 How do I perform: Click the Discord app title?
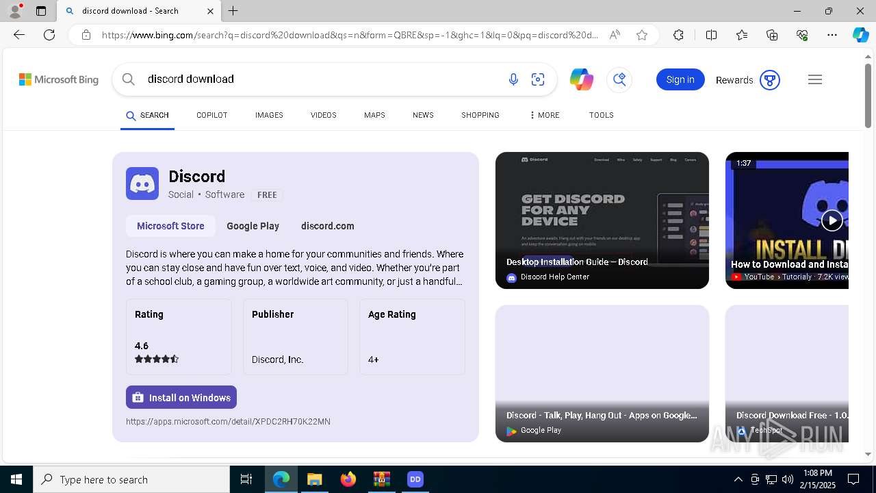point(196,177)
